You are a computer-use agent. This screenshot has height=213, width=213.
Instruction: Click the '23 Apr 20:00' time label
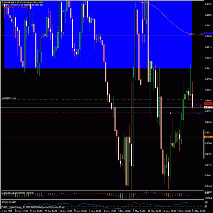point(36,211)
